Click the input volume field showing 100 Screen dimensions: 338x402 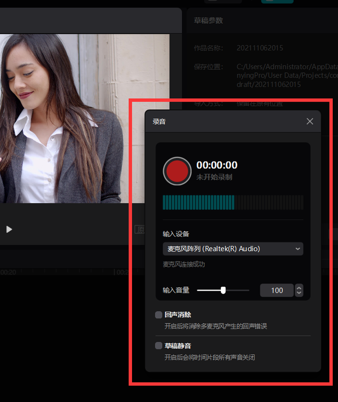pos(277,290)
